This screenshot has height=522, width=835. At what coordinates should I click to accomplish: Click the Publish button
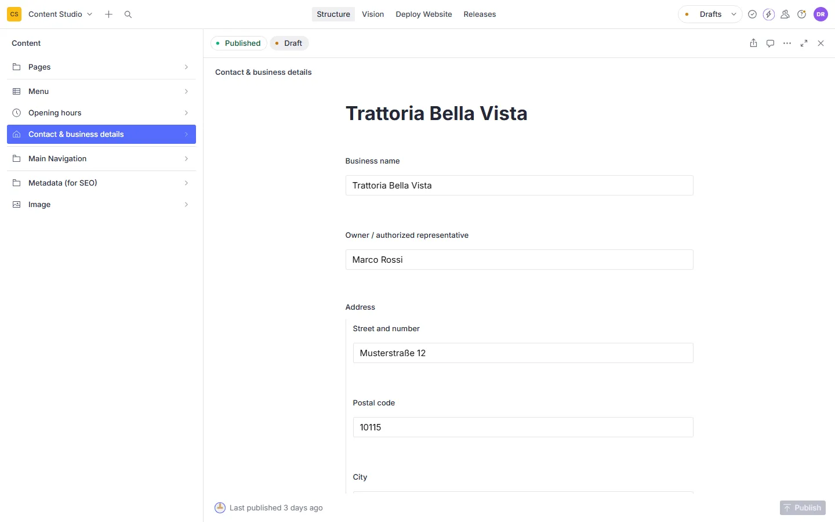click(x=803, y=507)
